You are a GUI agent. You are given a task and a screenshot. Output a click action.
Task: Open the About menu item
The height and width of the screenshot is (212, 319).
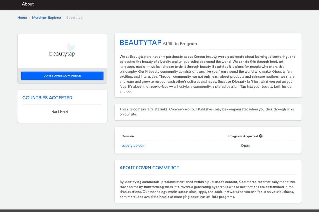(x=28, y=4)
